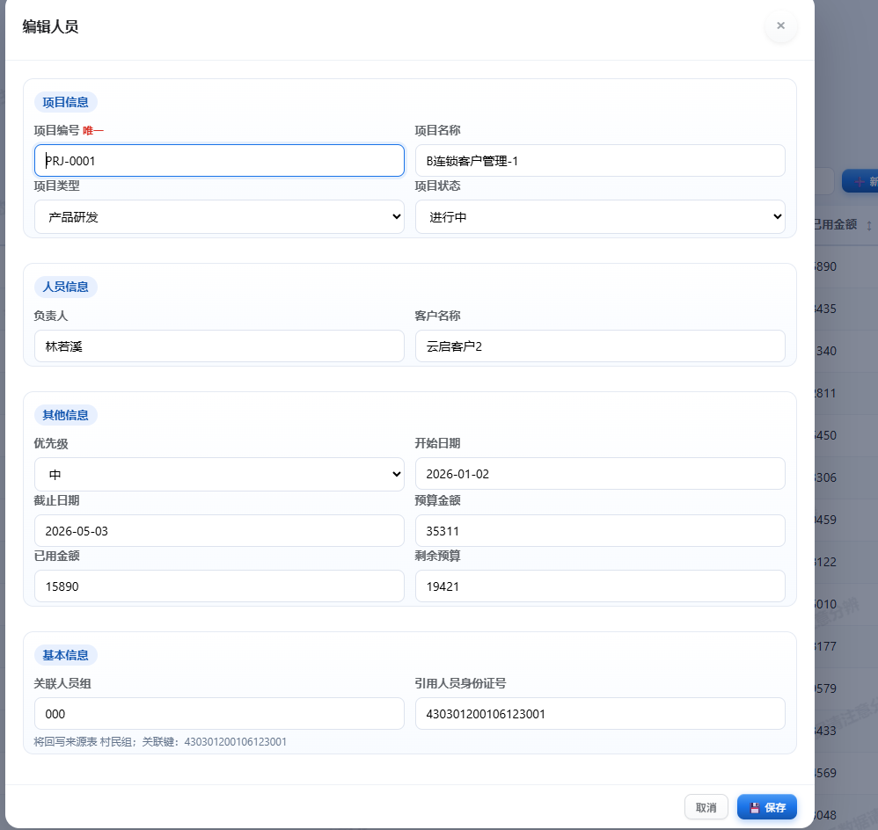The image size is (878, 830).
Task: Click the 关联人员组 field label
Action: 62,683
